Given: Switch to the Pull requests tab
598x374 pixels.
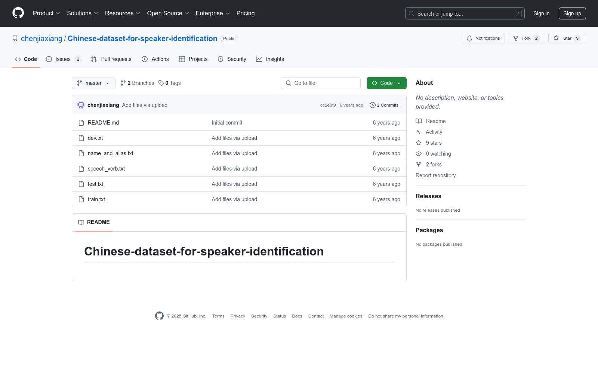Looking at the screenshot, I should [111, 59].
